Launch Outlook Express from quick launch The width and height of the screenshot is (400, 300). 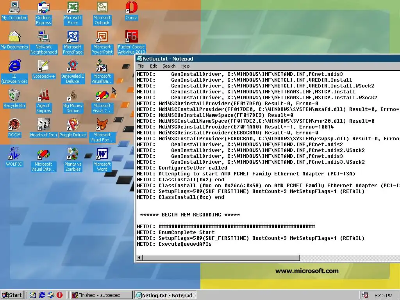(x=51, y=295)
